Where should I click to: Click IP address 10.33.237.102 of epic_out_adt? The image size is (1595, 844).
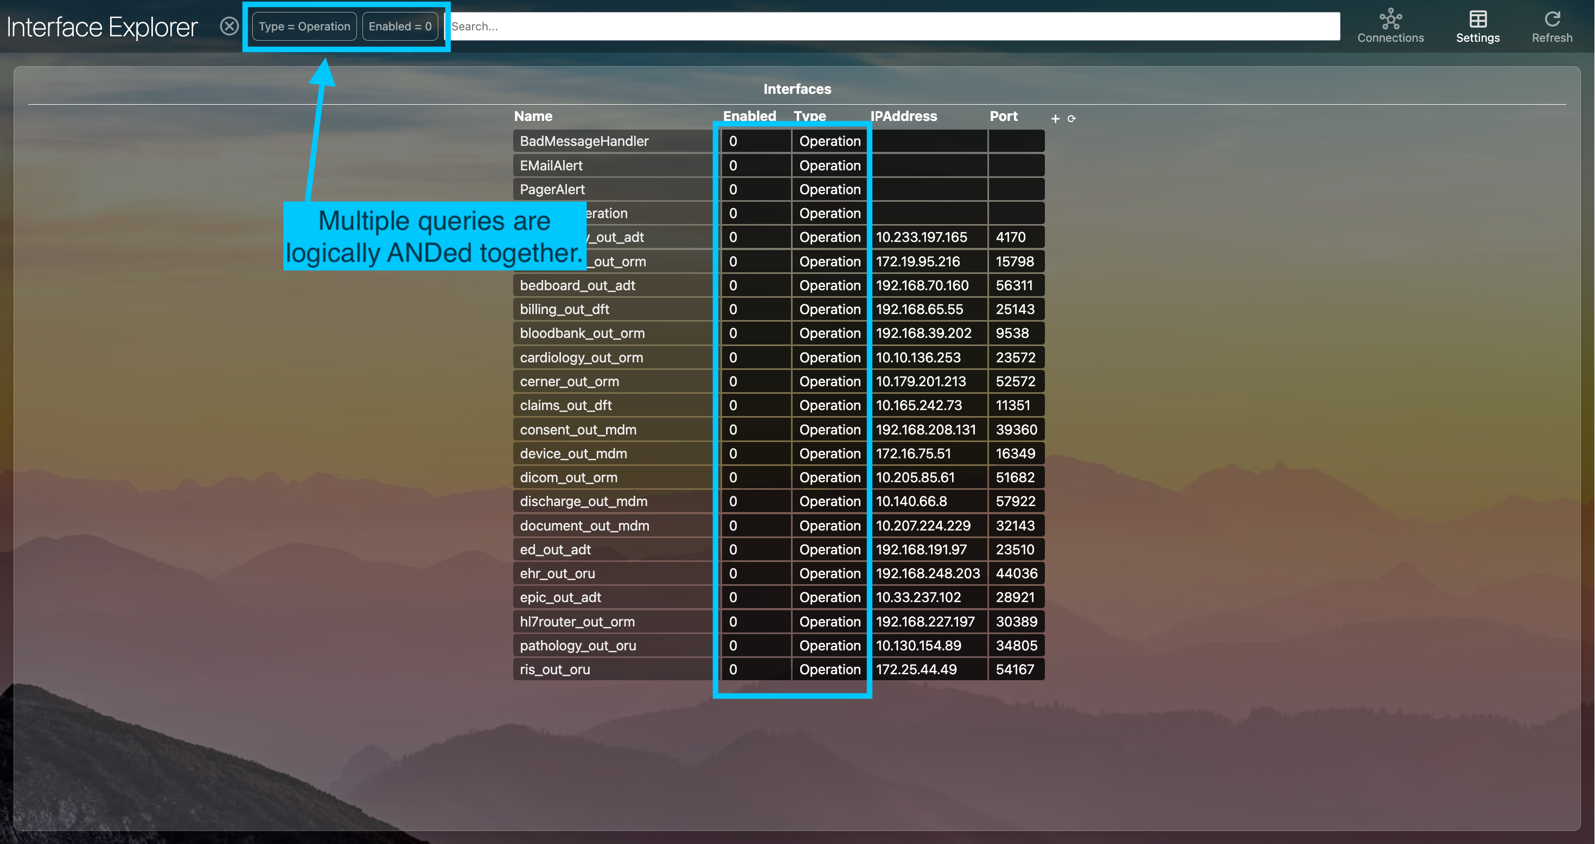tap(918, 598)
